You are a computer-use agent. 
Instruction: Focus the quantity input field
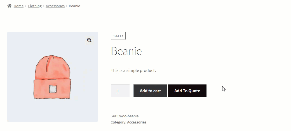point(120,91)
